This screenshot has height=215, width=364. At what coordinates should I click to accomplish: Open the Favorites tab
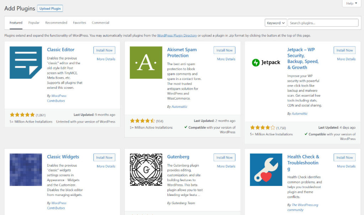point(80,23)
